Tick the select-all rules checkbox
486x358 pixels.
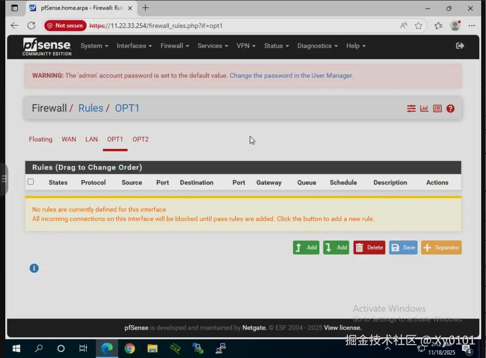[x=31, y=182]
